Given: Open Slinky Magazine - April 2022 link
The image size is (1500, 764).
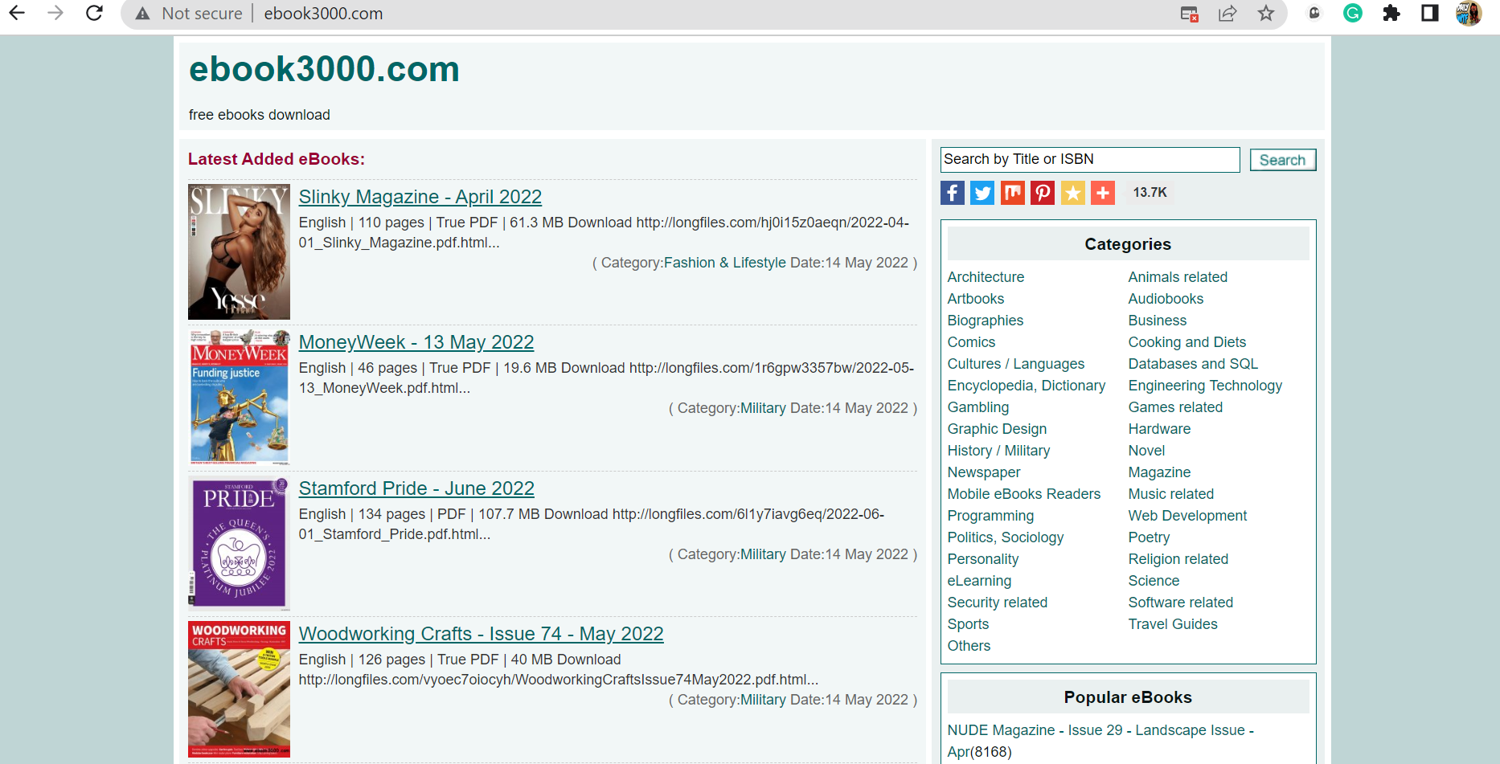Looking at the screenshot, I should [420, 197].
